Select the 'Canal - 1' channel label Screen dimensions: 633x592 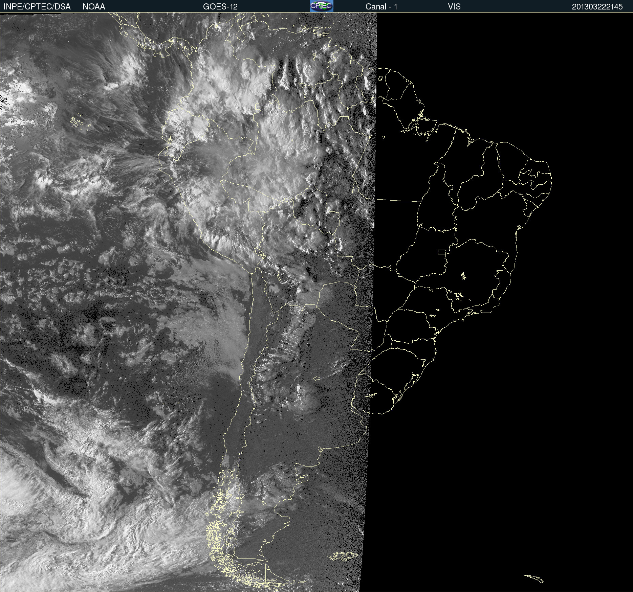[x=381, y=7]
